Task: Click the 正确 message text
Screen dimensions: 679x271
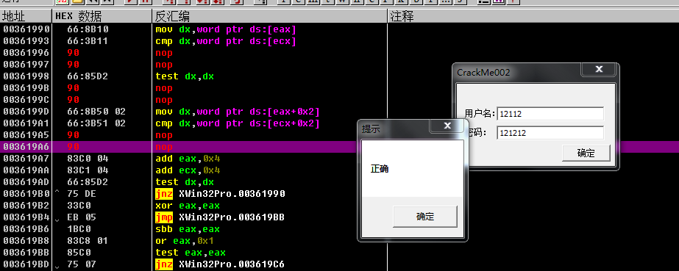Action: [380, 169]
